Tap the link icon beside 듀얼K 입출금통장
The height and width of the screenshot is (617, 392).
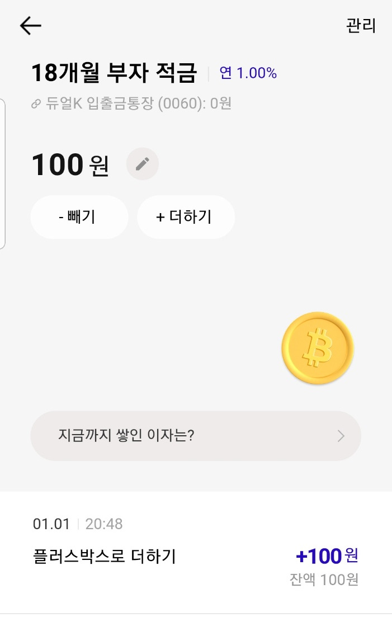pos(36,104)
